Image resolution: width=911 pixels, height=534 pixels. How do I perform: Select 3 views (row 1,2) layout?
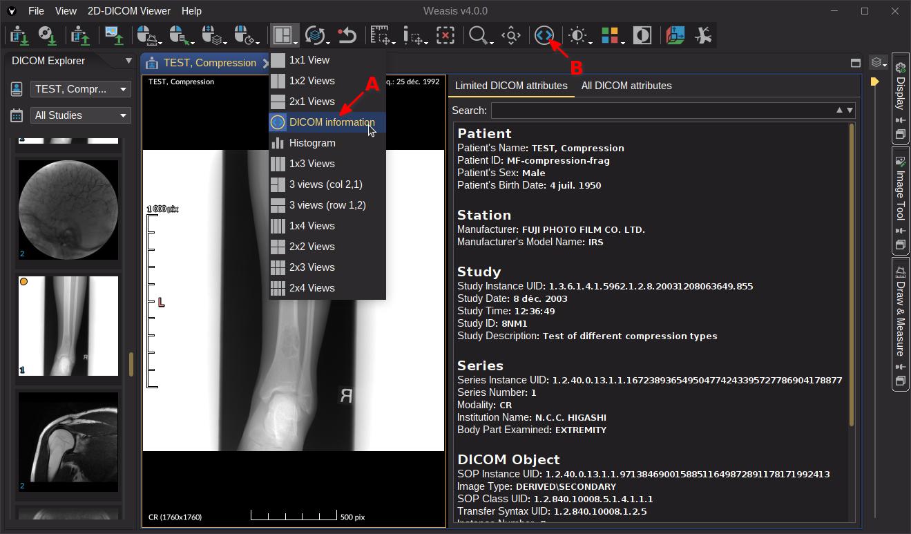click(x=327, y=205)
